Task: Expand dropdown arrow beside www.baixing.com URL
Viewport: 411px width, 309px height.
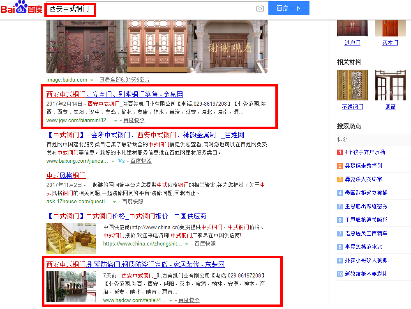Action: click(x=113, y=161)
